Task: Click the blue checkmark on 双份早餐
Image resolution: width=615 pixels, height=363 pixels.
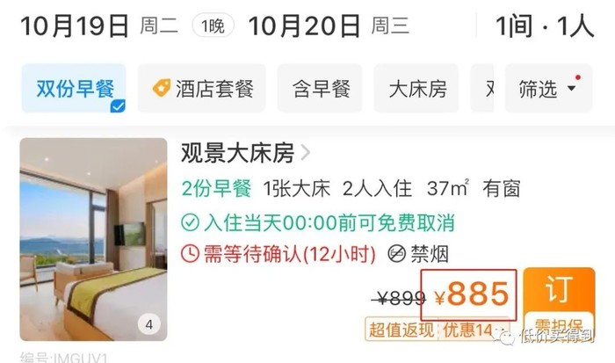Action: pyautogui.click(x=118, y=106)
